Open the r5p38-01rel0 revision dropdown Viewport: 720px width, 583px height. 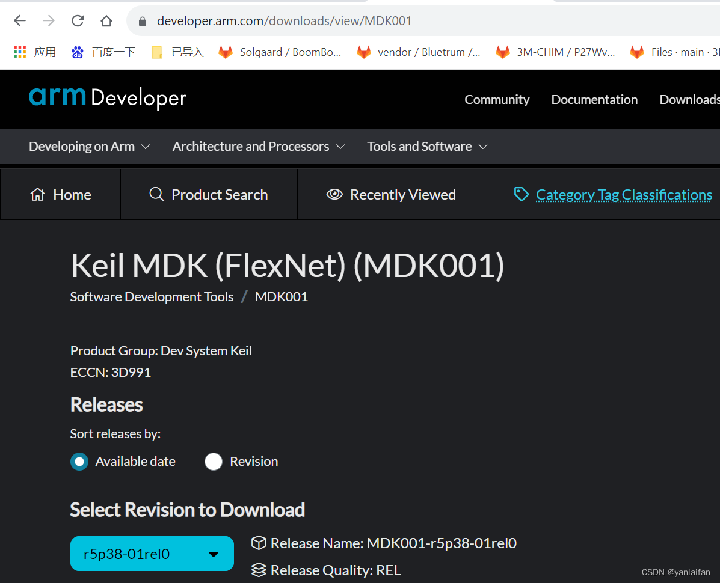tap(152, 554)
